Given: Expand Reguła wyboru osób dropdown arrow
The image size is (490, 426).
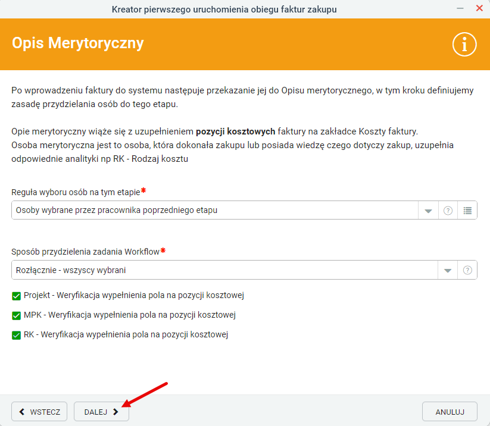Looking at the screenshot, I should point(429,211).
